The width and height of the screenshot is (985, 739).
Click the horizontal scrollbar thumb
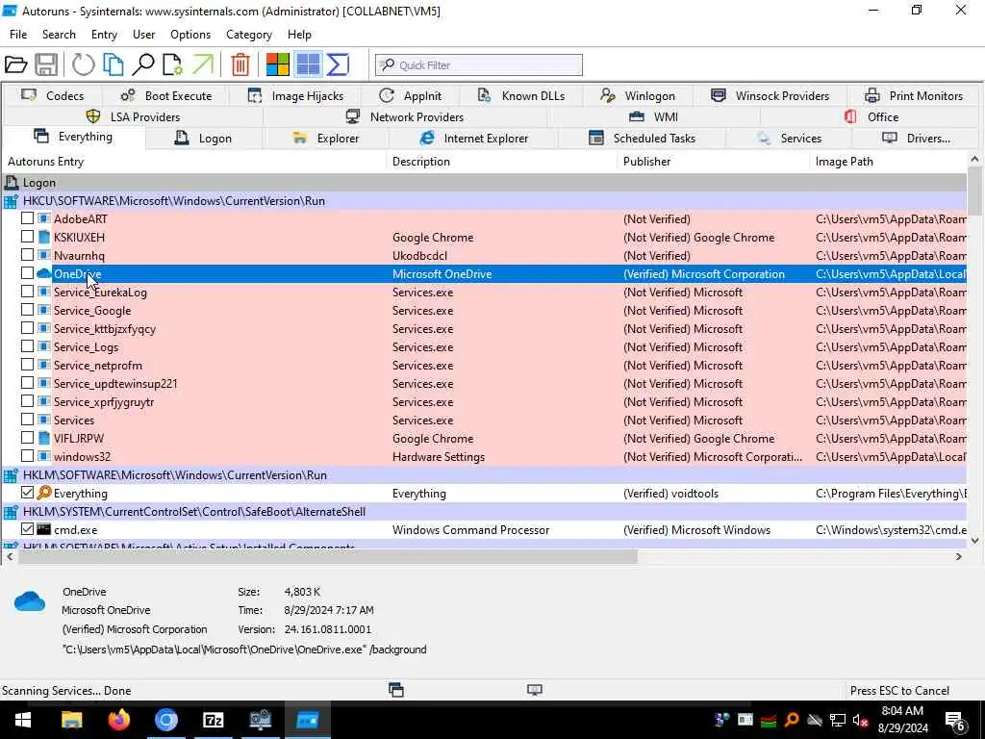click(x=327, y=557)
